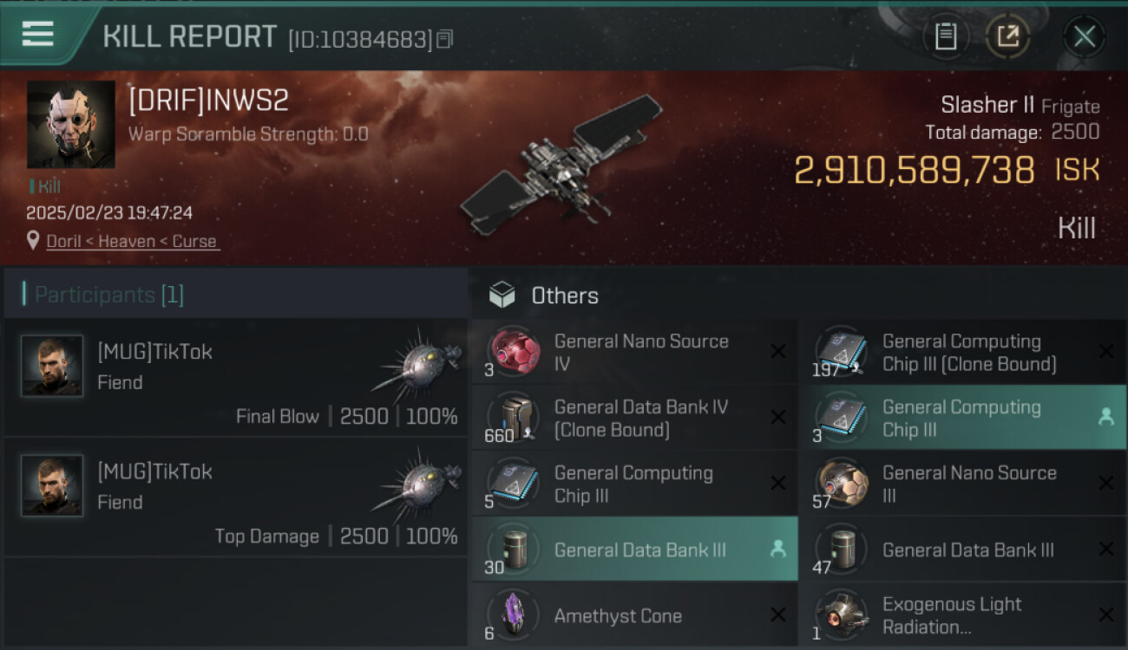Share the kill report via the export icon
This screenshot has width=1128, height=650.
[1007, 36]
